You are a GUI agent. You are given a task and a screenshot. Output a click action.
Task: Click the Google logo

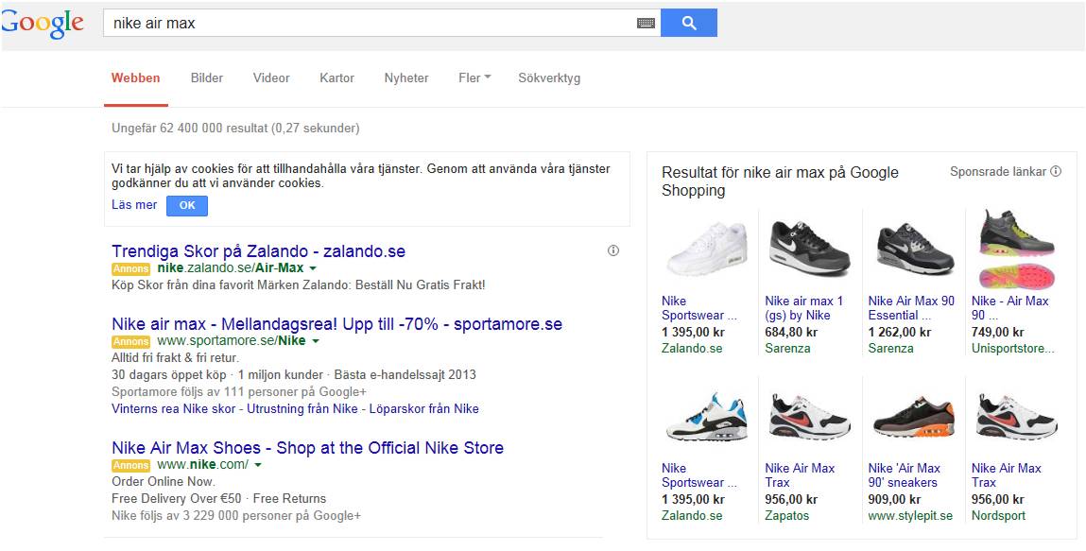(x=43, y=25)
